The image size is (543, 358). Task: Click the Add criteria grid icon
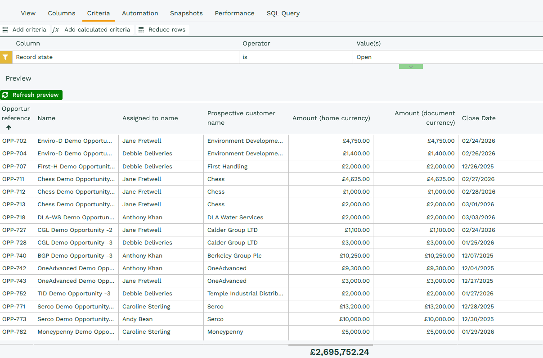[x=5, y=30]
